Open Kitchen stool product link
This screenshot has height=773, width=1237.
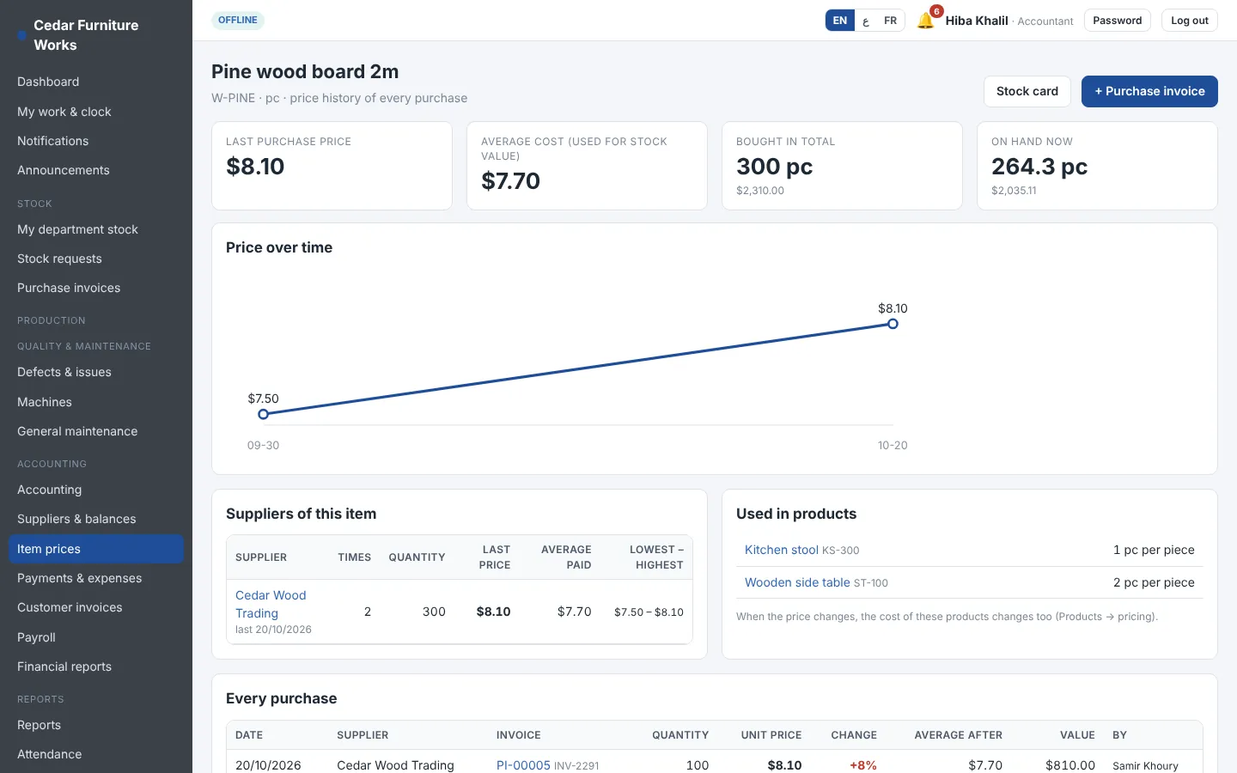coord(782,550)
